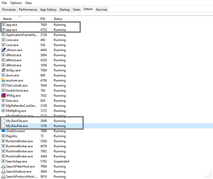Open the Services tab
Image resolution: width=213 pixels, height=179 pixels.
(x=102, y=10)
